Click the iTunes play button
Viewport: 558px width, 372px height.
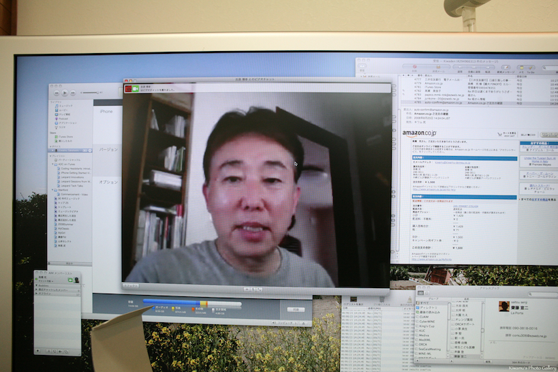click(65, 93)
